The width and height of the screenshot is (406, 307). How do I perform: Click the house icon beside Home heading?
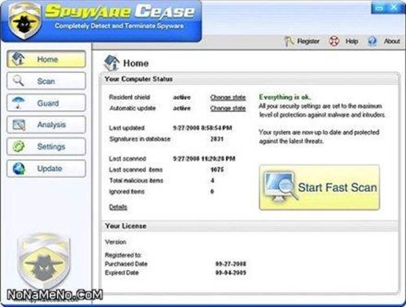pos(111,63)
